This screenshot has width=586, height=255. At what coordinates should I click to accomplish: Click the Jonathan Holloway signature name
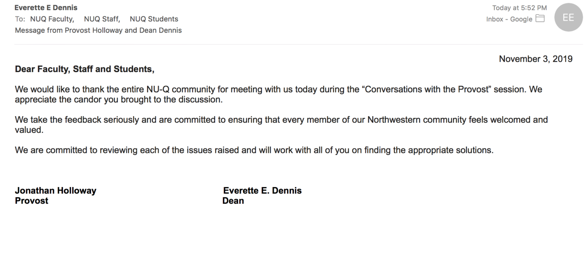(55, 191)
